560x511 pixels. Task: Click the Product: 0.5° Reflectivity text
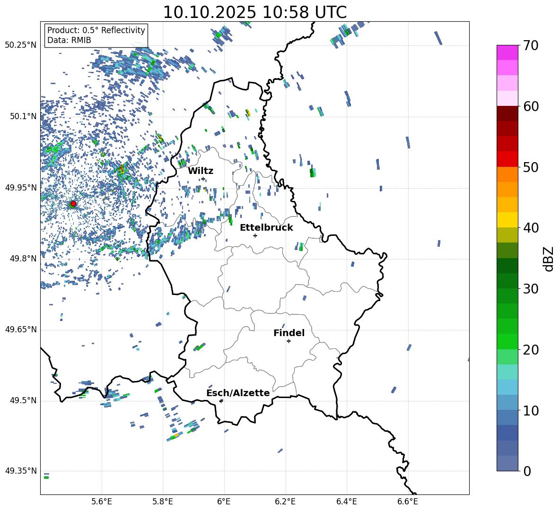click(96, 30)
